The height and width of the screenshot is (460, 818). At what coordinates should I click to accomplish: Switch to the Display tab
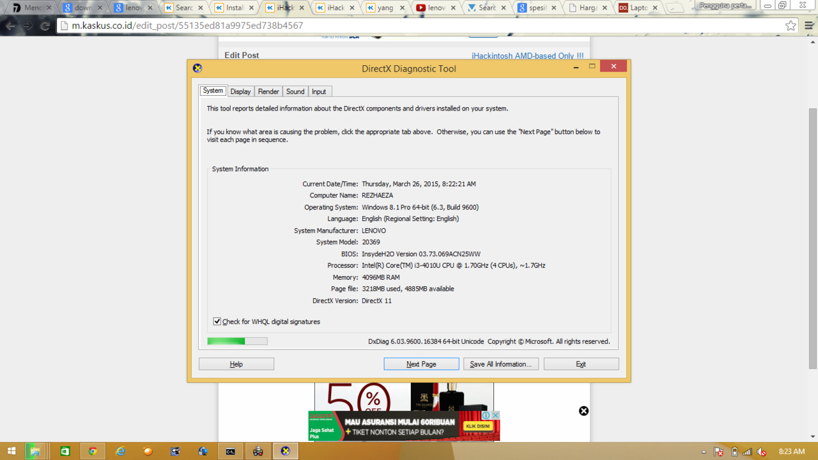pos(240,91)
